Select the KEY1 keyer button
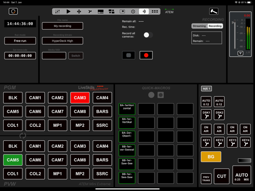255x191 pixels. click(206, 142)
